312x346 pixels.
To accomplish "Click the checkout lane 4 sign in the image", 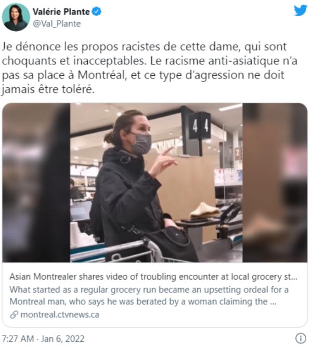I will pos(200,126).
